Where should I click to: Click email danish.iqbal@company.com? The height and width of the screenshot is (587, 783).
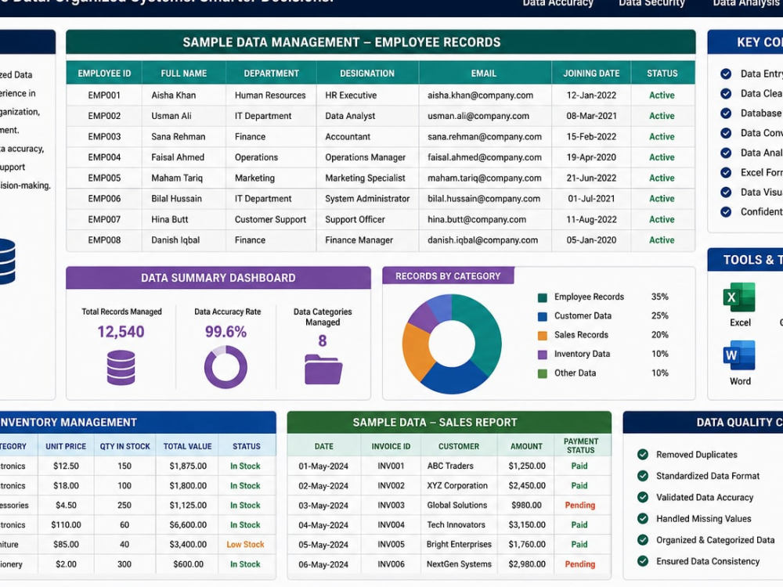point(483,240)
